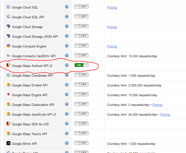The height and width of the screenshot is (153, 186).
Task: Enable Google Contacts CardDAV API
Action: pyautogui.click(x=81, y=55)
